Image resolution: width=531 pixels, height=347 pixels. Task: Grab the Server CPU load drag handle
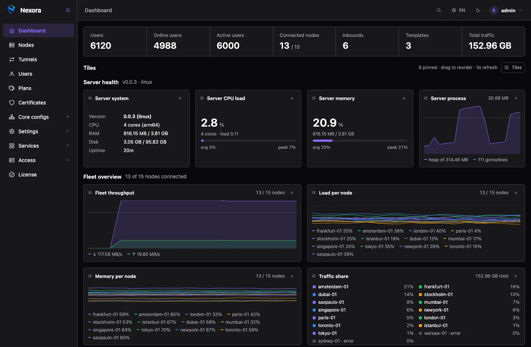(x=202, y=98)
